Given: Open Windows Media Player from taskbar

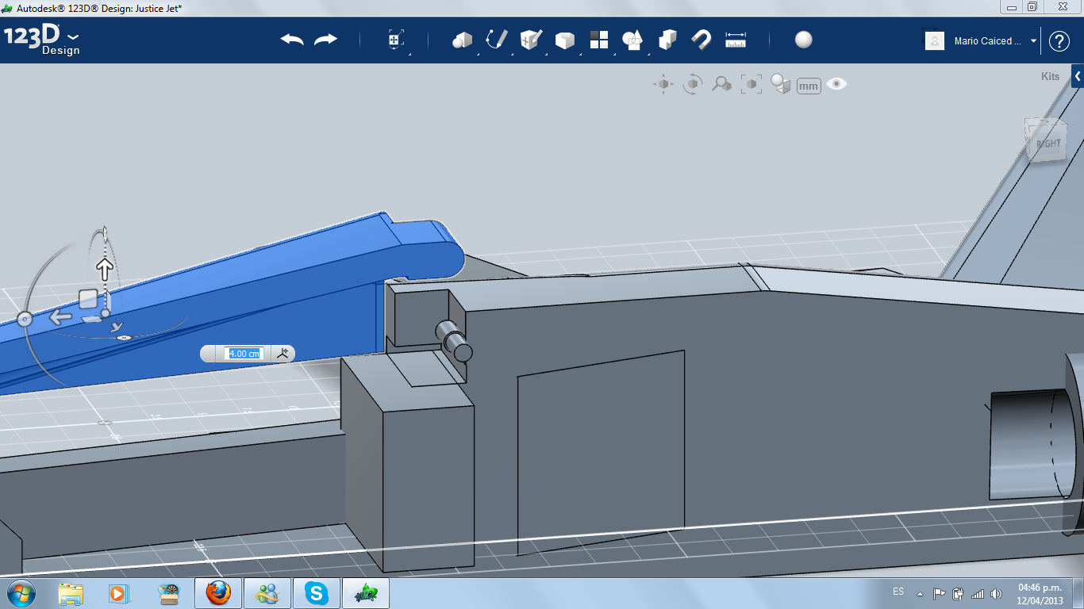Looking at the screenshot, I should pyautogui.click(x=117, y=593).
